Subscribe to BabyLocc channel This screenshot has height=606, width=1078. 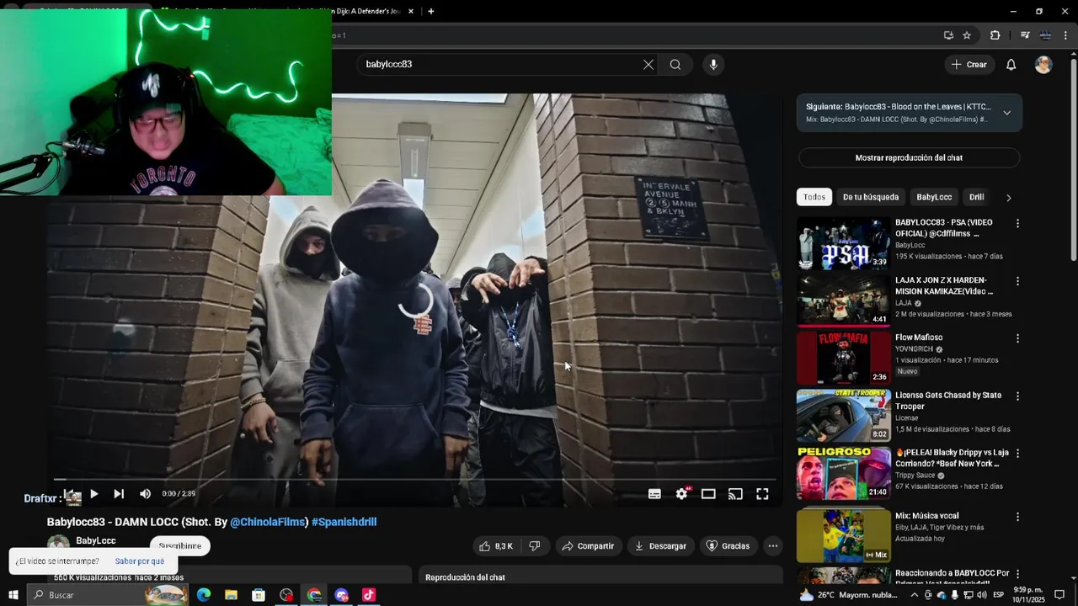point(179,545)
